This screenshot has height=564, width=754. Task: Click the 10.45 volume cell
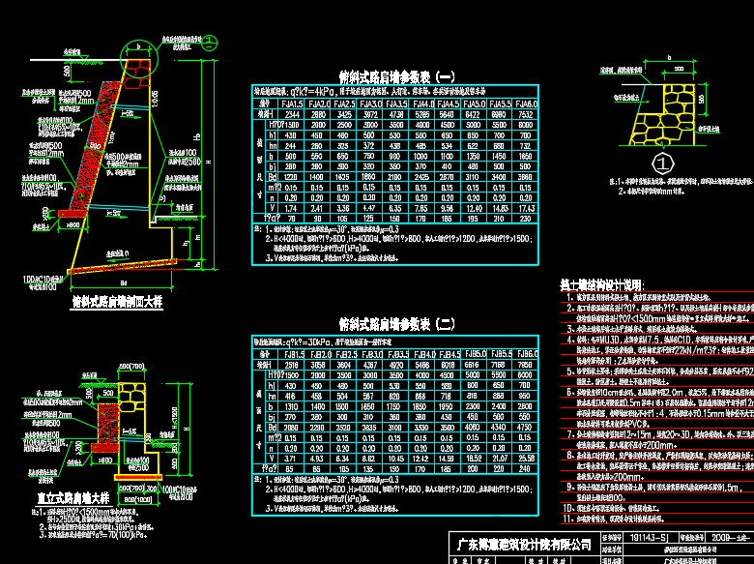click(396, 459)
